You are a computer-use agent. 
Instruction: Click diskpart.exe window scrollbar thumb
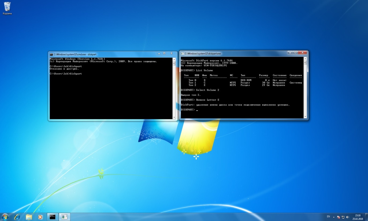click(305, 63)
